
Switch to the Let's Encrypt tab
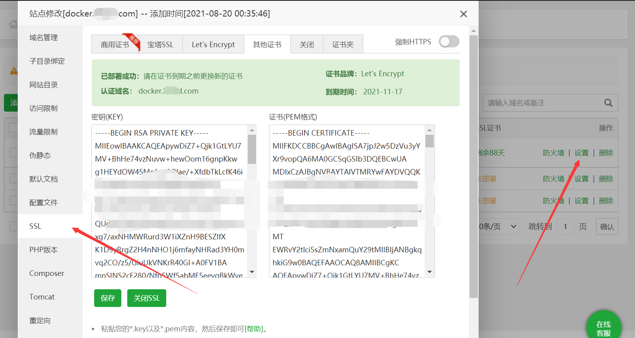click(213, 44)
